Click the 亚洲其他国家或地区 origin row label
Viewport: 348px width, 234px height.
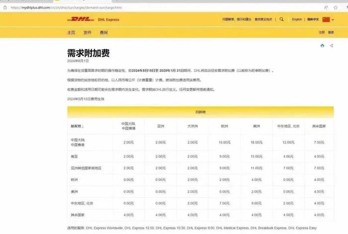pos(86,168)
